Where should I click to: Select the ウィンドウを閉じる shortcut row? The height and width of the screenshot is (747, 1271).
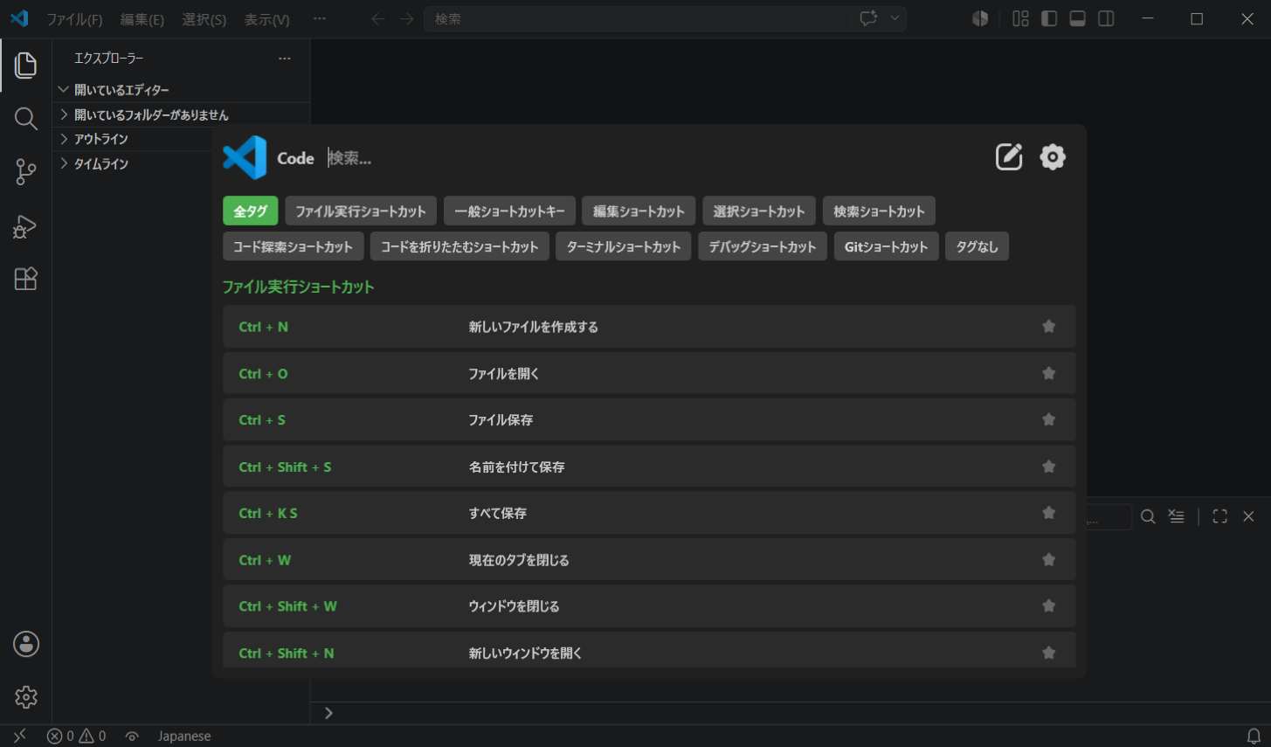coord(649,605)
